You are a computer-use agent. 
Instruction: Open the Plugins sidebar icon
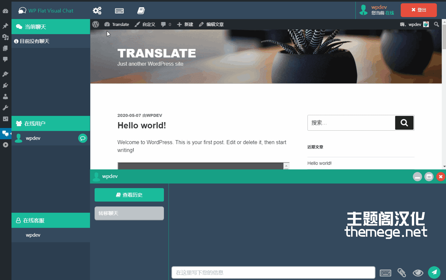click(5, 86)
